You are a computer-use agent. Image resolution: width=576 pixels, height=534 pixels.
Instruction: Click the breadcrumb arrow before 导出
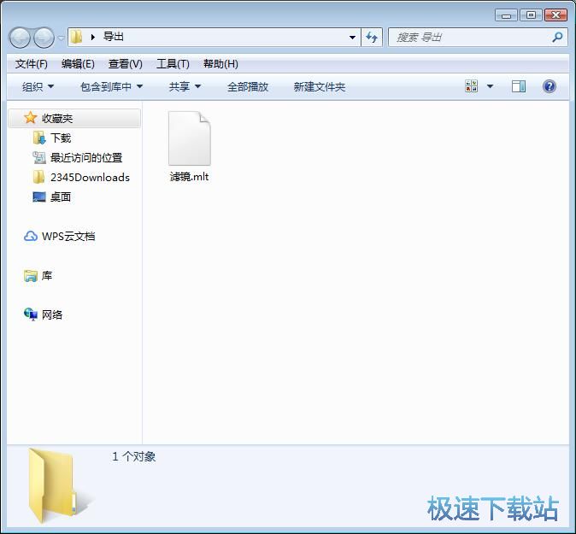pos(93,37)
